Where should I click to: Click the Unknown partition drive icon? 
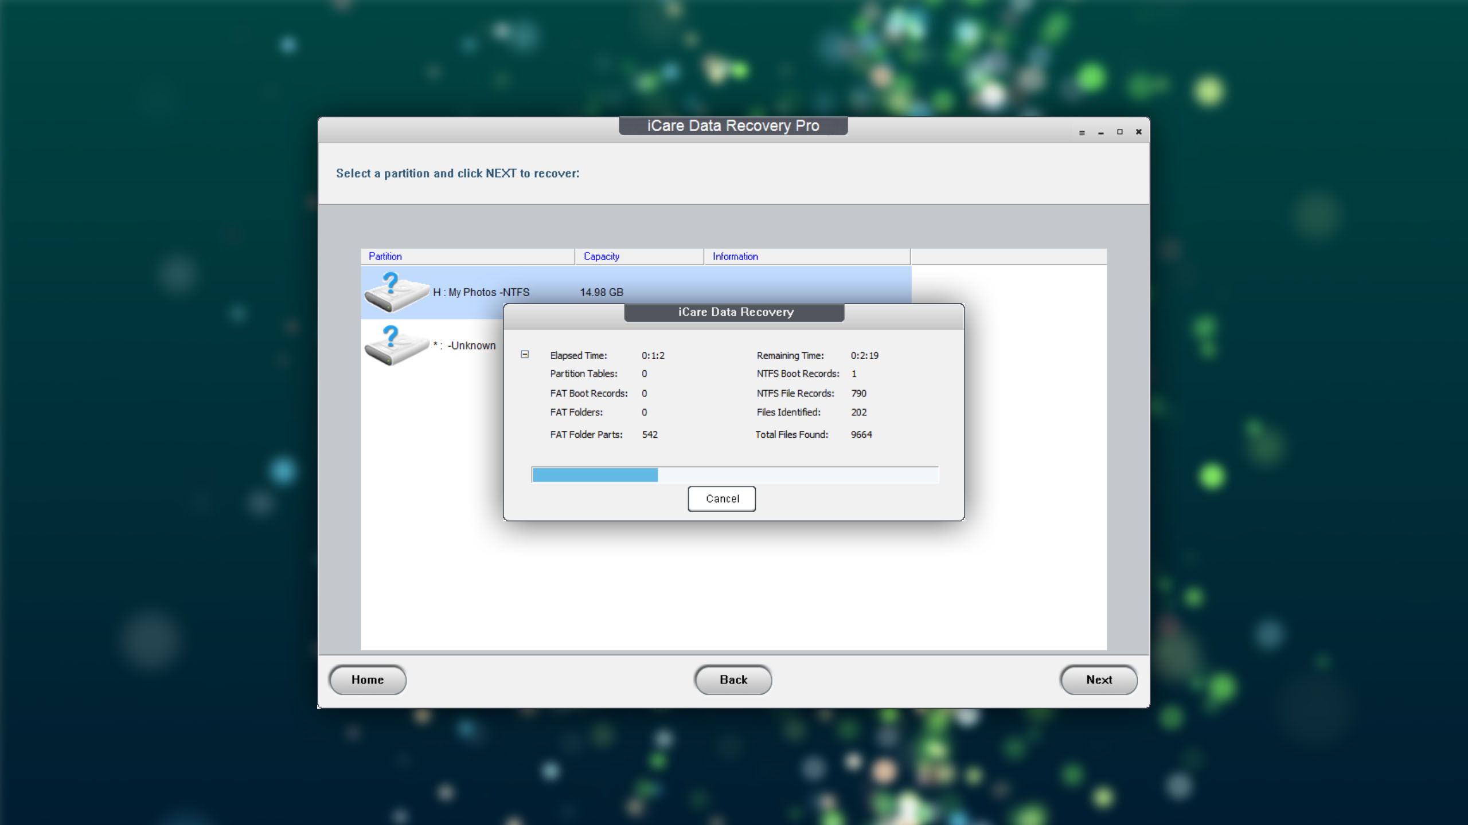[396, 345]
